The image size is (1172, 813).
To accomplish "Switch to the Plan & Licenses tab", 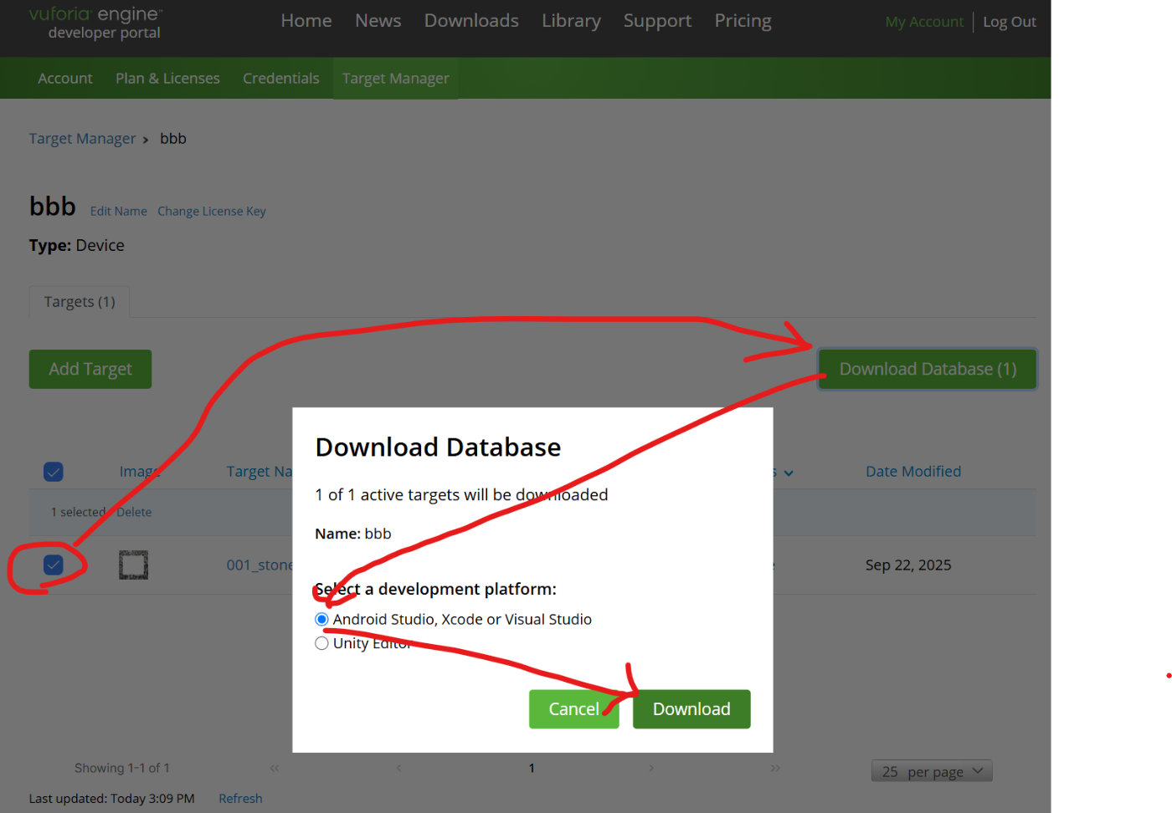I will pos(167,79).
